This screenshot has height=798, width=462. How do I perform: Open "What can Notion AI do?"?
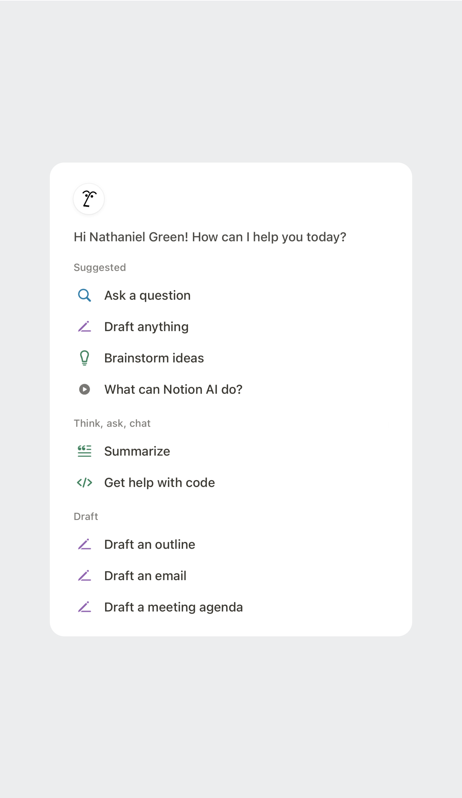point(173,389)
